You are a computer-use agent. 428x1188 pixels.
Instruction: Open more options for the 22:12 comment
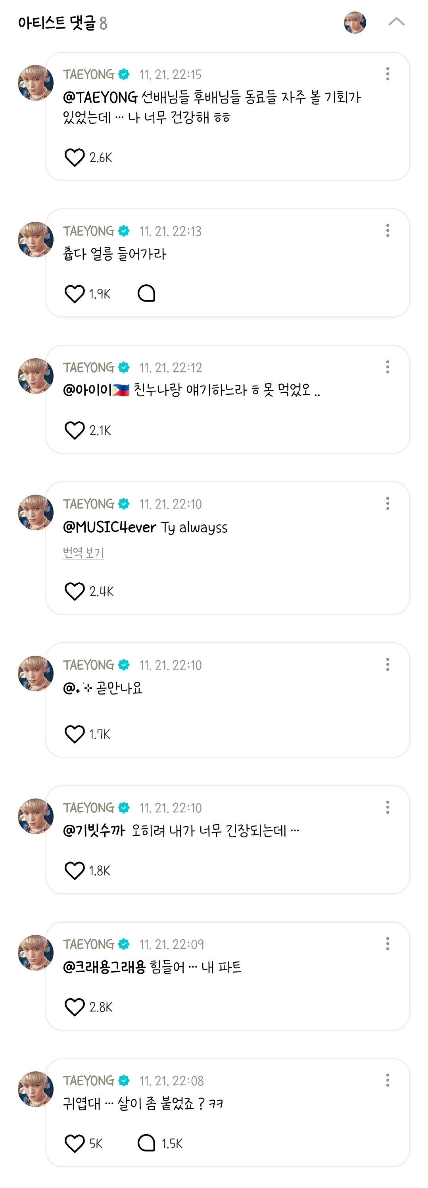pos(388,367)
